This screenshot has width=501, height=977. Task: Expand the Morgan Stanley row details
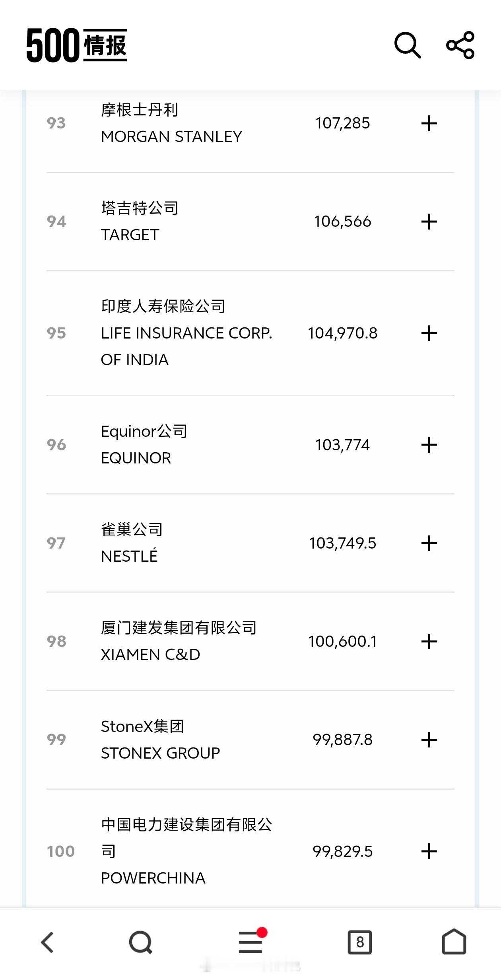429,123
